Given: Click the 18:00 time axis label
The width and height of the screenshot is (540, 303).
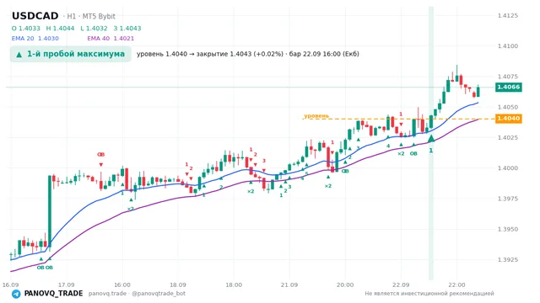Looking at the screenshot, I should pos(234,284).
